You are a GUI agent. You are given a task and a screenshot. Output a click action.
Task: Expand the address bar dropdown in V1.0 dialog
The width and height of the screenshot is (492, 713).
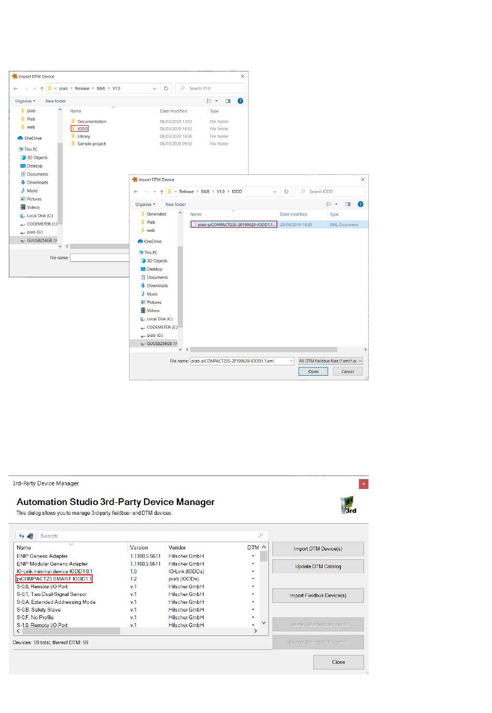[x=154, y=88]
